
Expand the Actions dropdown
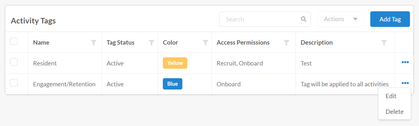point(341,19)
